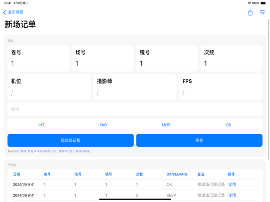Click the 卷号 table column header
The width and height of the screenshot is (270, 202).
47,174
